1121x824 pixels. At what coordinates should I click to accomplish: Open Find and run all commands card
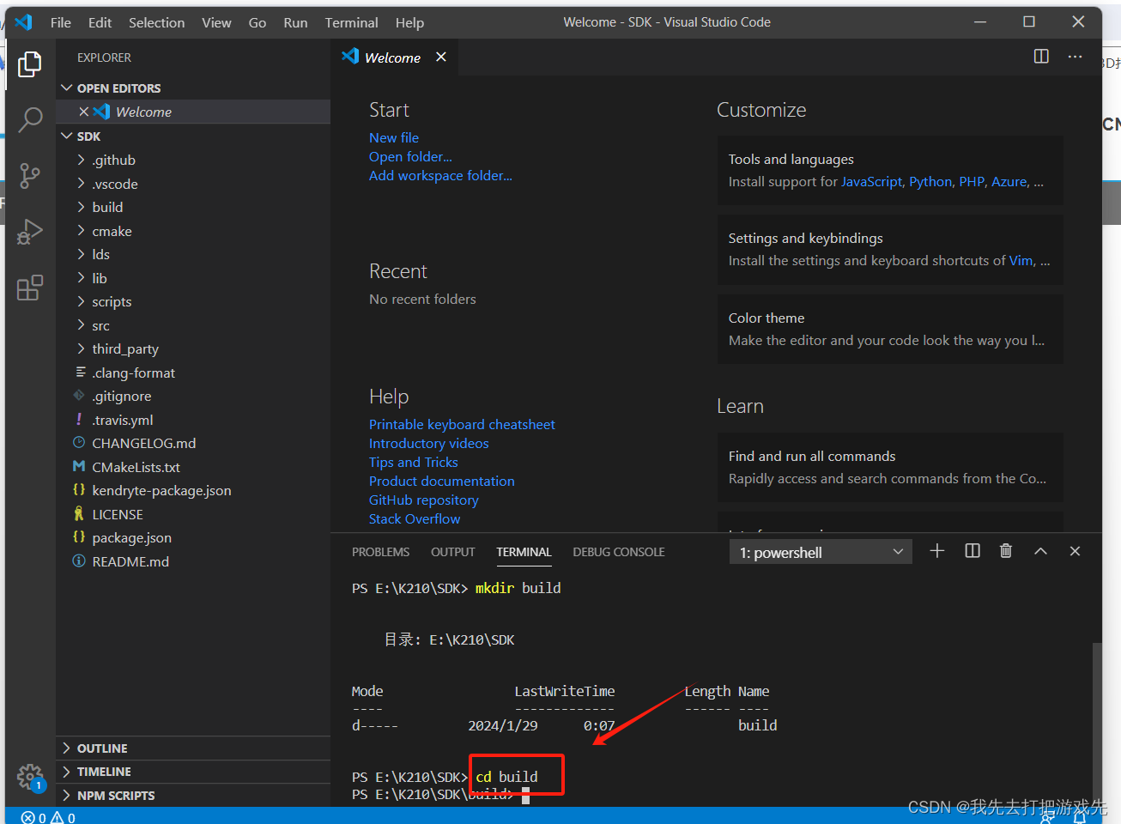(890, 468)
